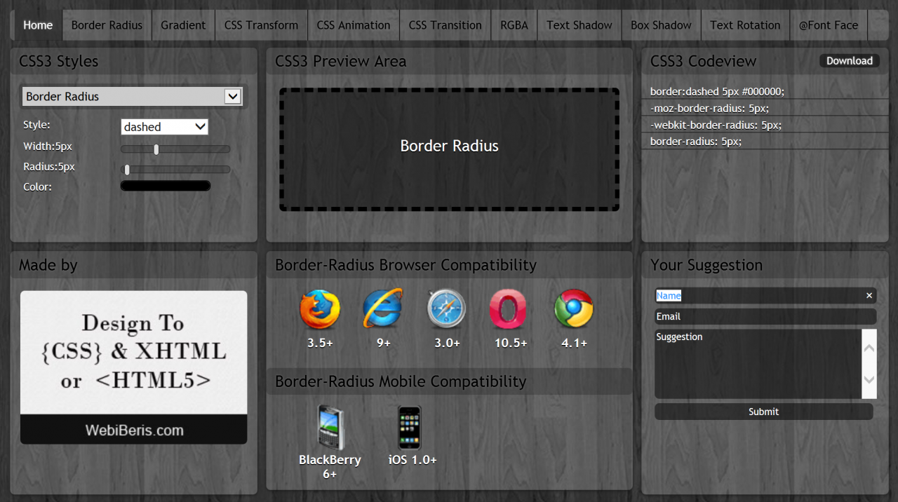Submit the suggestion form

tap(763, 412)
